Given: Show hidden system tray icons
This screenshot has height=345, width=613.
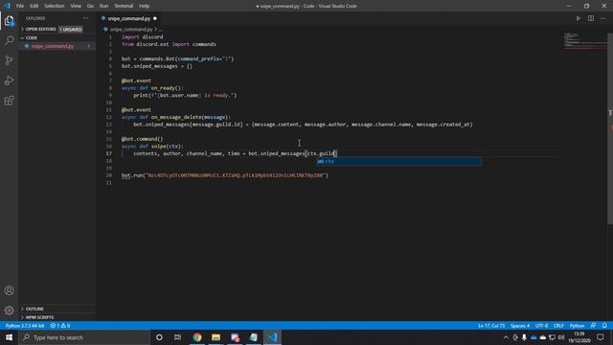Looking at the screenshot, I should (506, 337).
